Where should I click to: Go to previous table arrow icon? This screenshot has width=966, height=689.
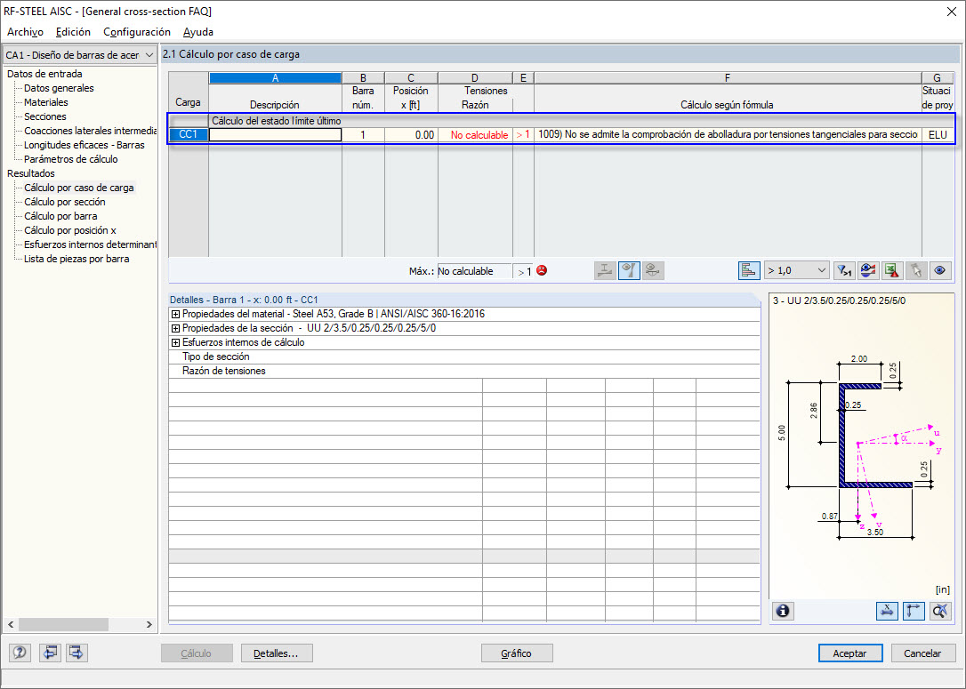(x=50, y=653)
